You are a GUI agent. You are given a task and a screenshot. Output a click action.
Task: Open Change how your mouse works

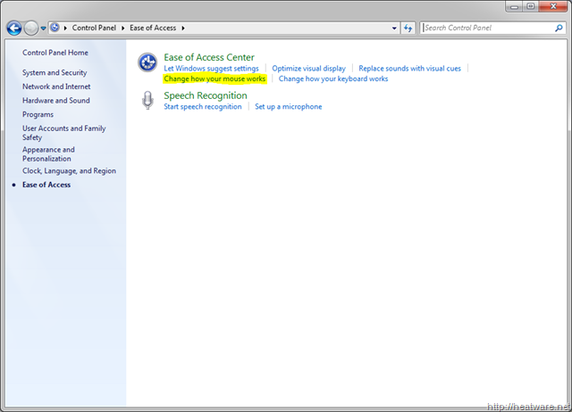point(214,78)
